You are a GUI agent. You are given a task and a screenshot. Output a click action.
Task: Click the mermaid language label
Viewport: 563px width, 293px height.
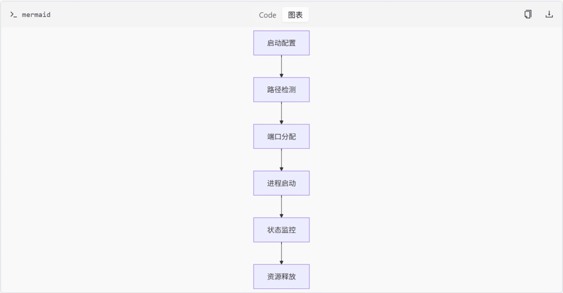[36, 15]
